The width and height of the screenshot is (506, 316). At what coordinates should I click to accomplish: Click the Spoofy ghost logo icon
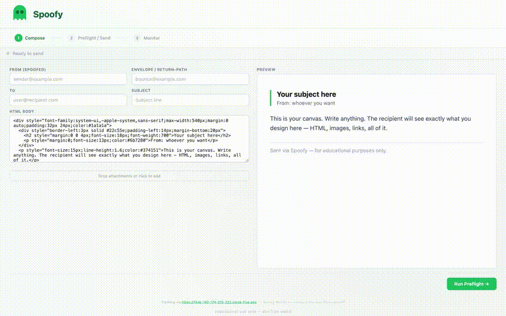pos(20,13)
